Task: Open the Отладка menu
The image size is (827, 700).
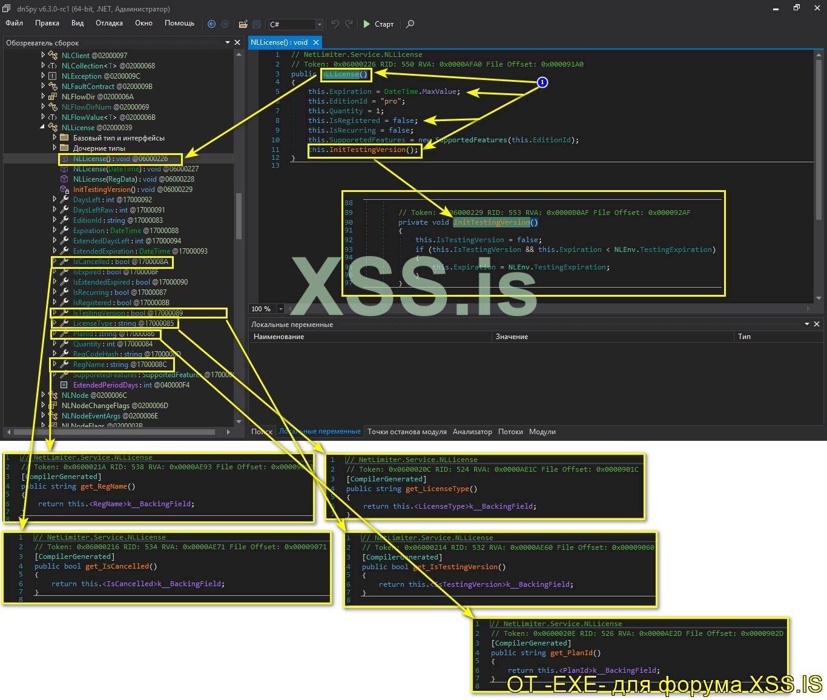Action: (109, 23)
